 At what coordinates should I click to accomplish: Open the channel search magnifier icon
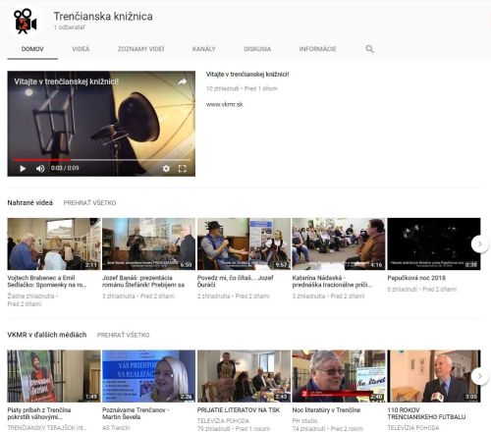369,49
